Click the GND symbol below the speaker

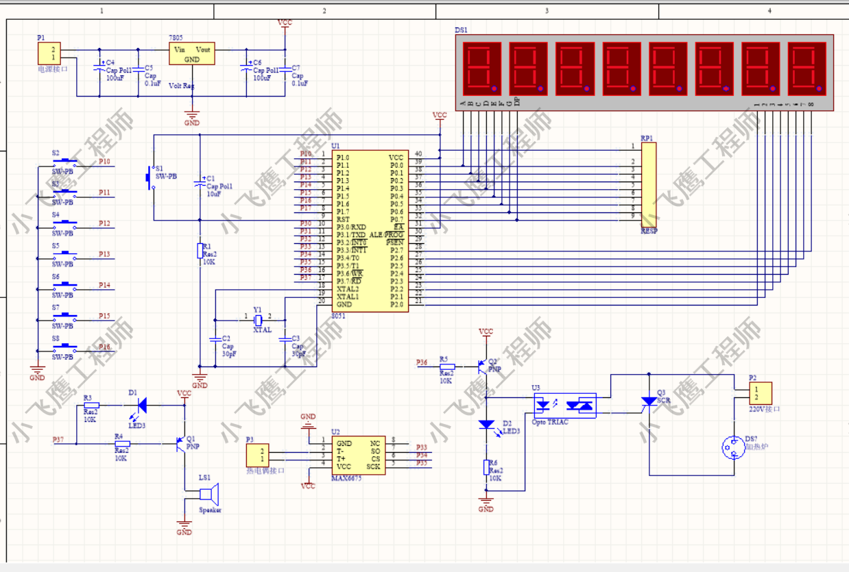point(184,527)
